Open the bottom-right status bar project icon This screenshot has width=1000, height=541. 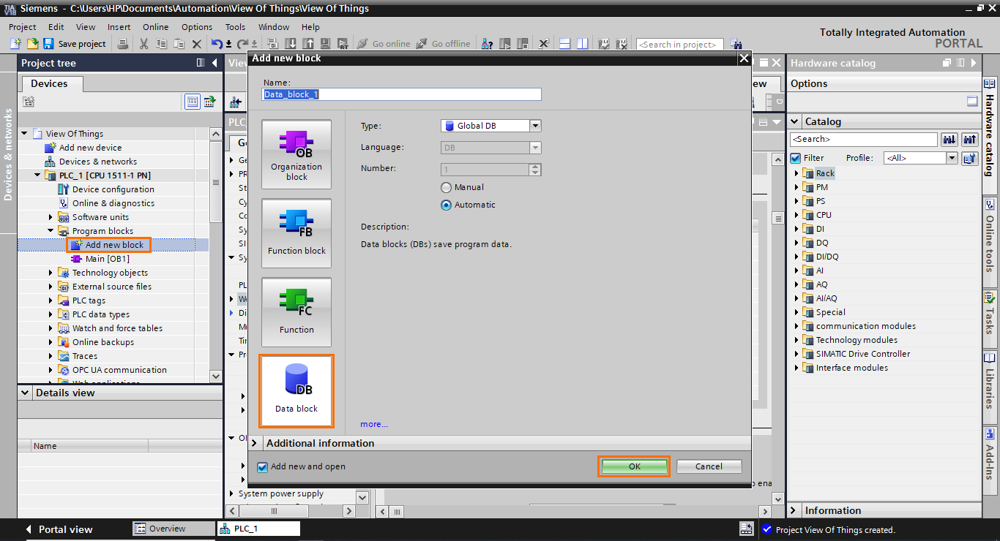pos(746,529)
